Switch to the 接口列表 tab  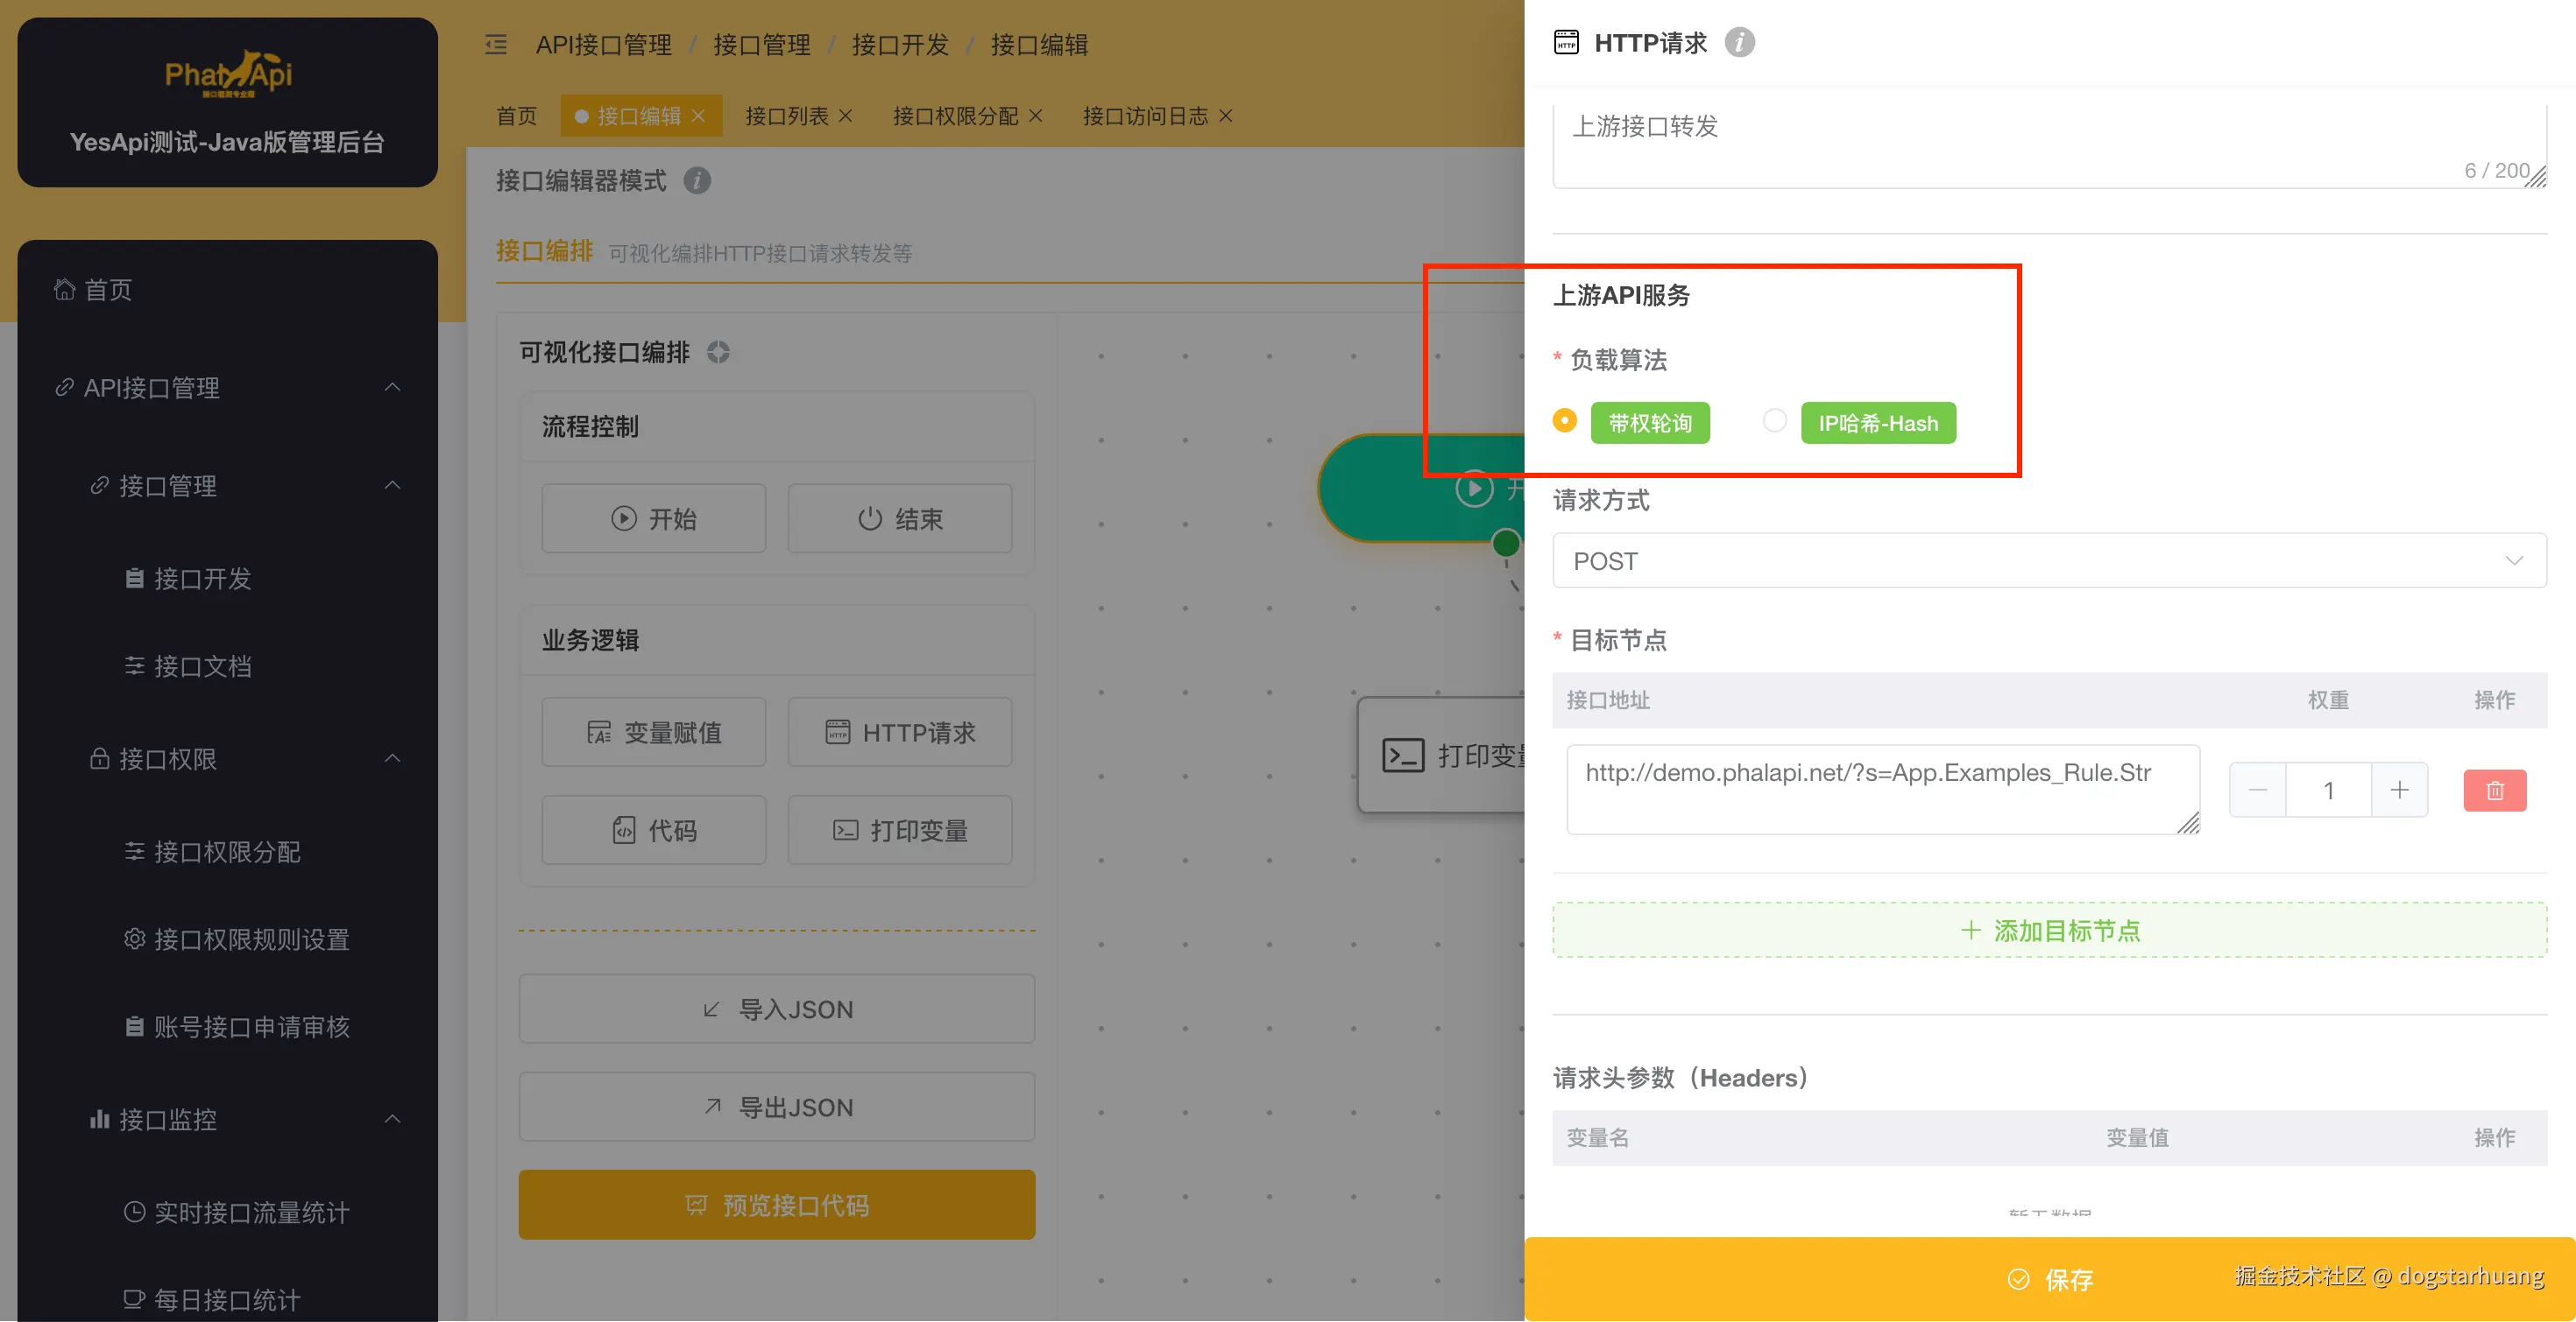click(786, 117)
